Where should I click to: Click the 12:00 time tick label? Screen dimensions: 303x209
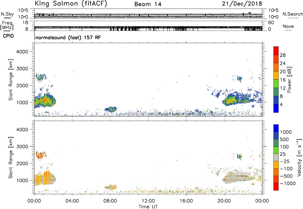pos(148,201)
